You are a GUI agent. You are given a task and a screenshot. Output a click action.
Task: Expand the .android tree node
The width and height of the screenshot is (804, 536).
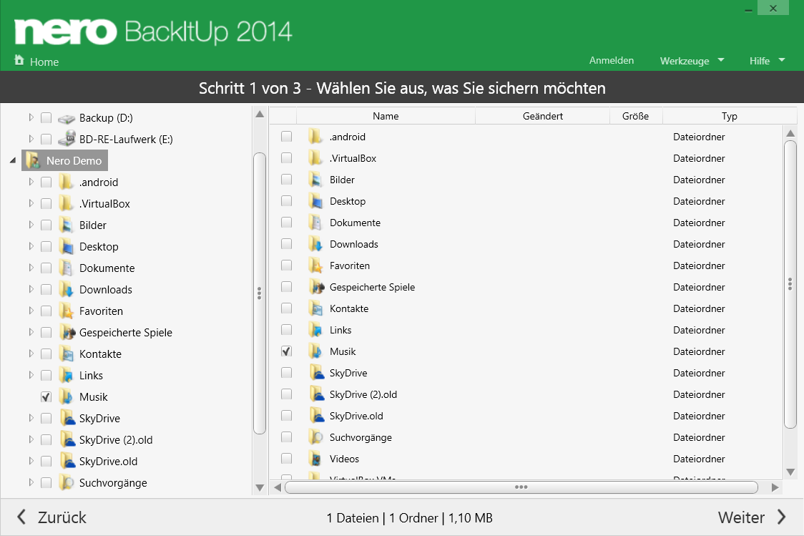click(x=31, y=182)
